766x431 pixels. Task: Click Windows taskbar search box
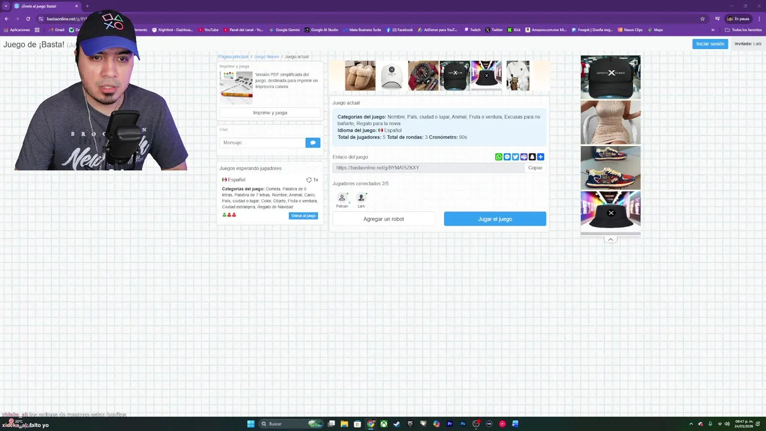click(290, 424)
